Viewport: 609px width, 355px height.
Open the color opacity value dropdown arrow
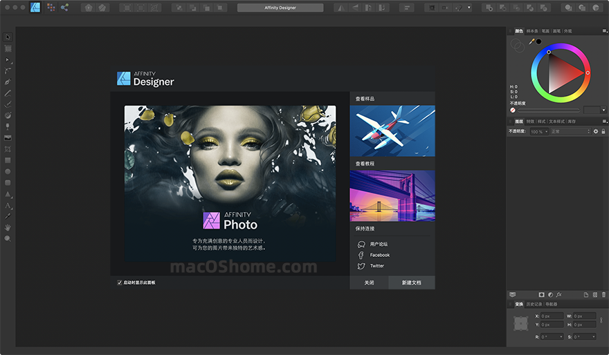click(603, 110)
